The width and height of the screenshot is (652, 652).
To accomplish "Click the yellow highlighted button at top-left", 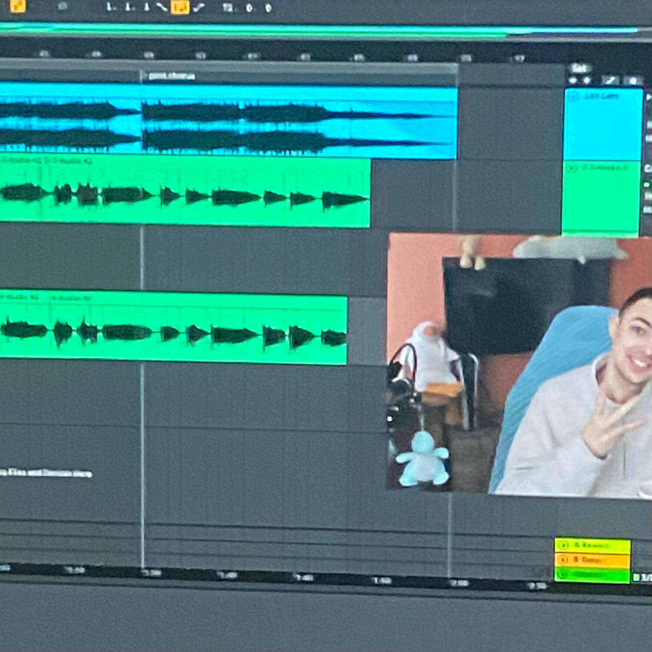I will [17, 6].
